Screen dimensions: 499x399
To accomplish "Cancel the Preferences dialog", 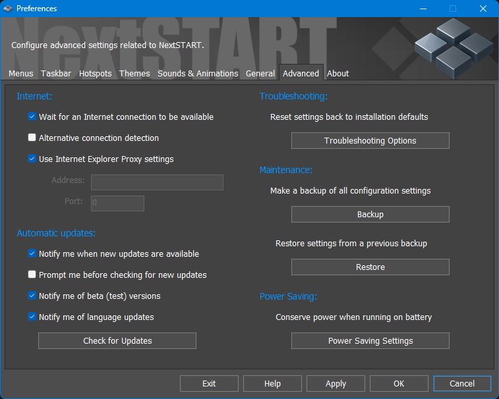I will pyautogui.click(x=462, y=384).
